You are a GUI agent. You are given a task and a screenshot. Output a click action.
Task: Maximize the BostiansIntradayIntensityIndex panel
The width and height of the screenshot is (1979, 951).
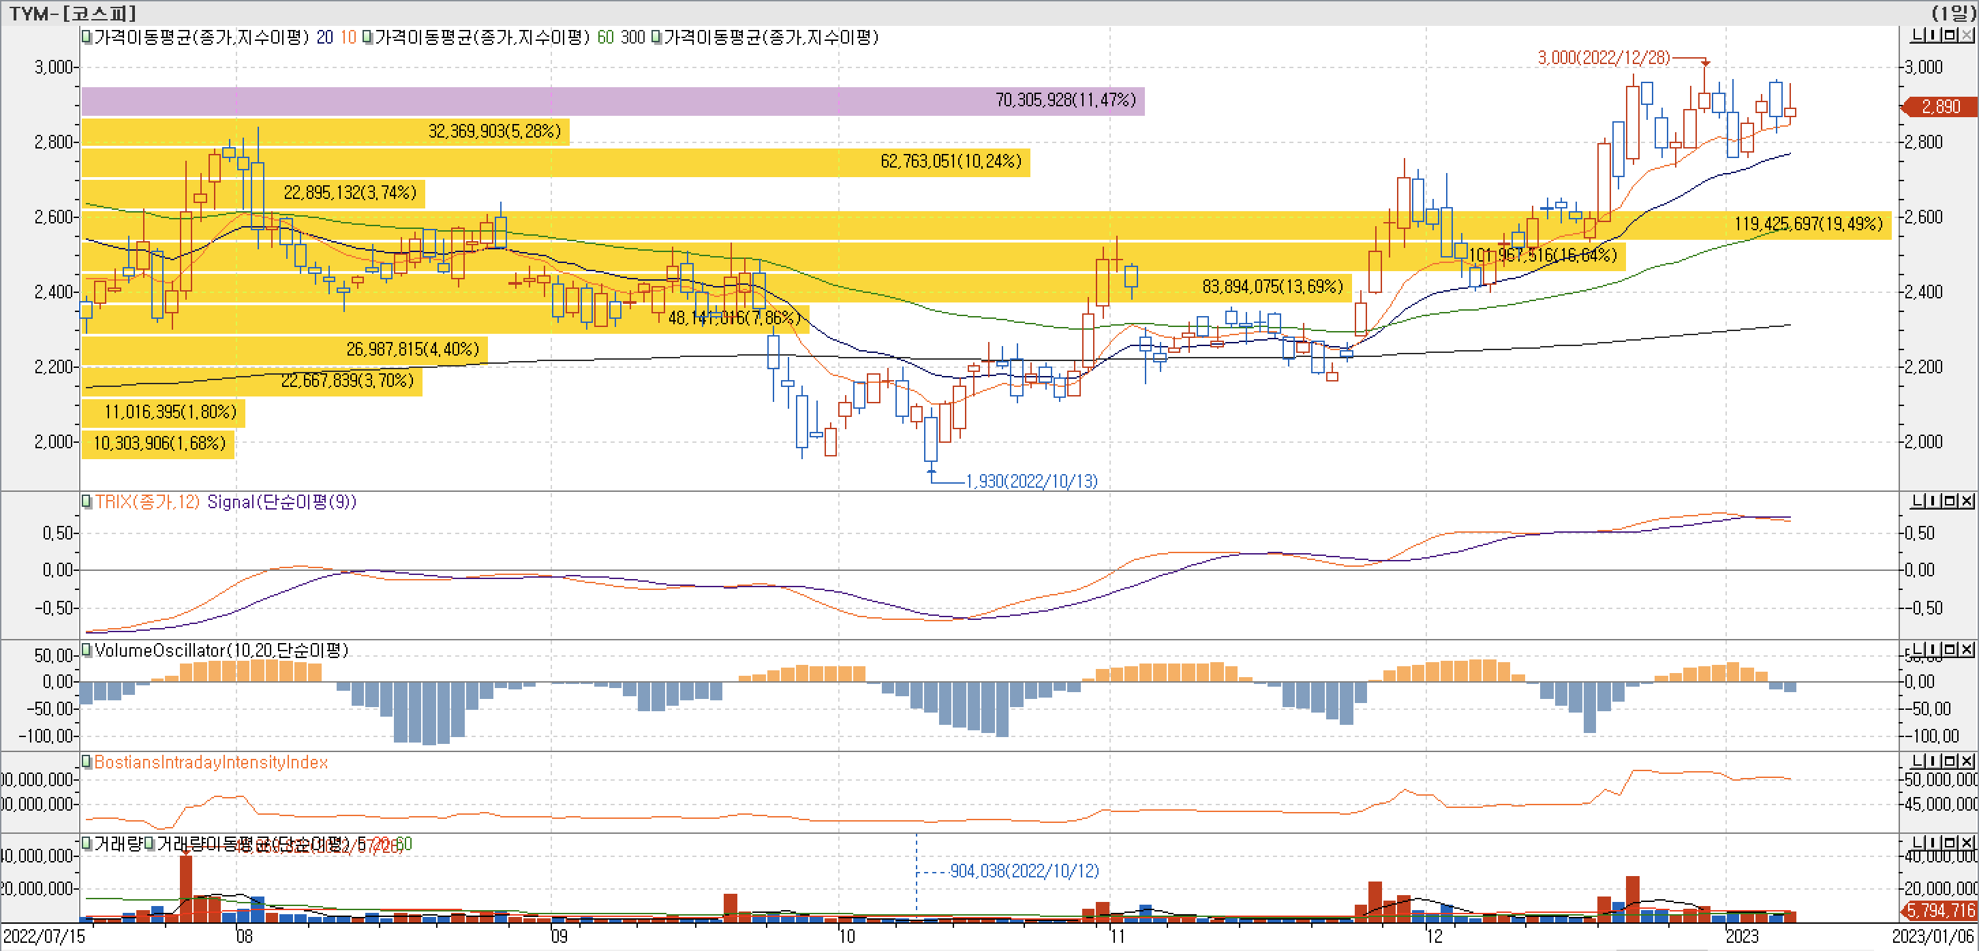(x=1950, y=760)
